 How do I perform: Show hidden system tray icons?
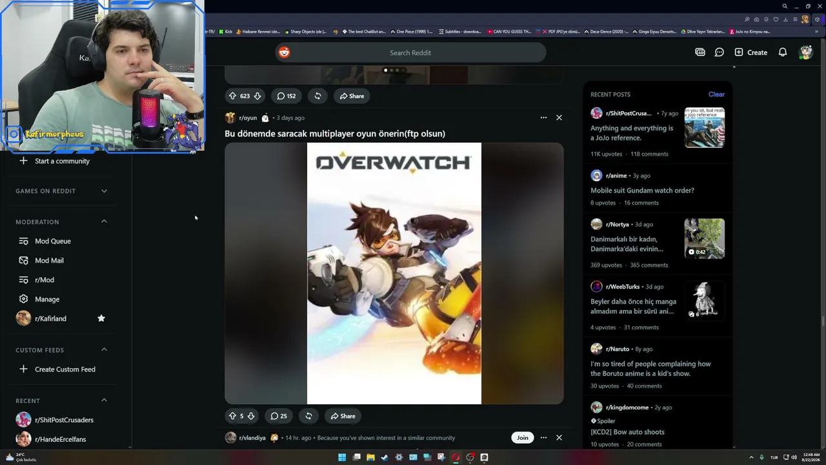pos(752,457)
